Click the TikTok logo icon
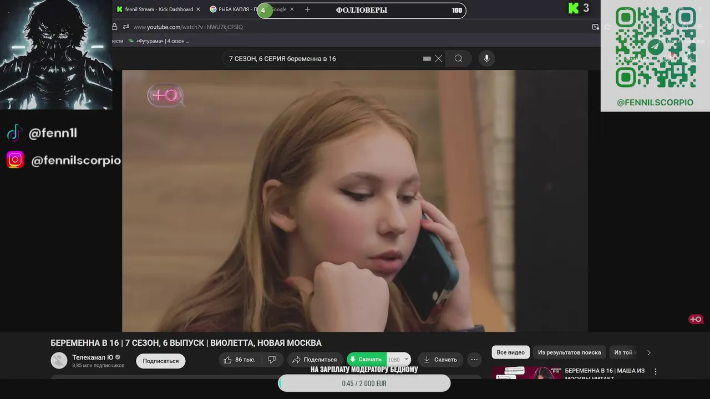 tap(14, 132)
